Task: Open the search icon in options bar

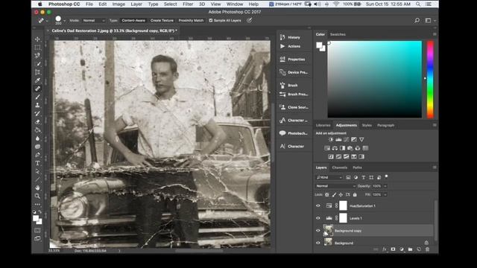Action: [417, 20]
